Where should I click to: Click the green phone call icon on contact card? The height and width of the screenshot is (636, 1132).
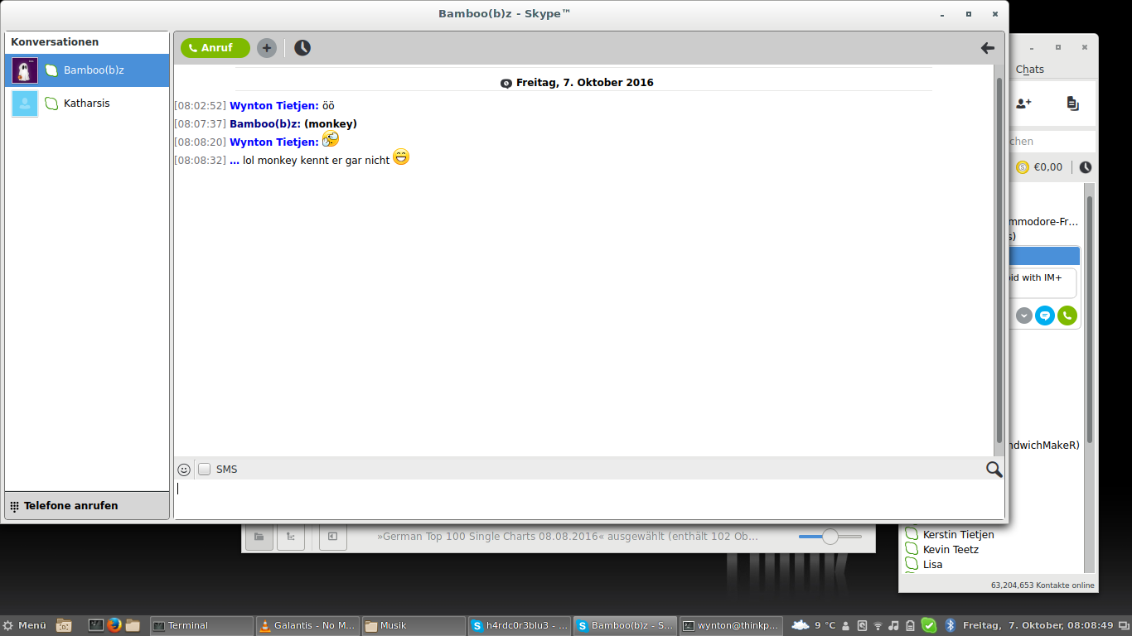tap(1067, 316)
